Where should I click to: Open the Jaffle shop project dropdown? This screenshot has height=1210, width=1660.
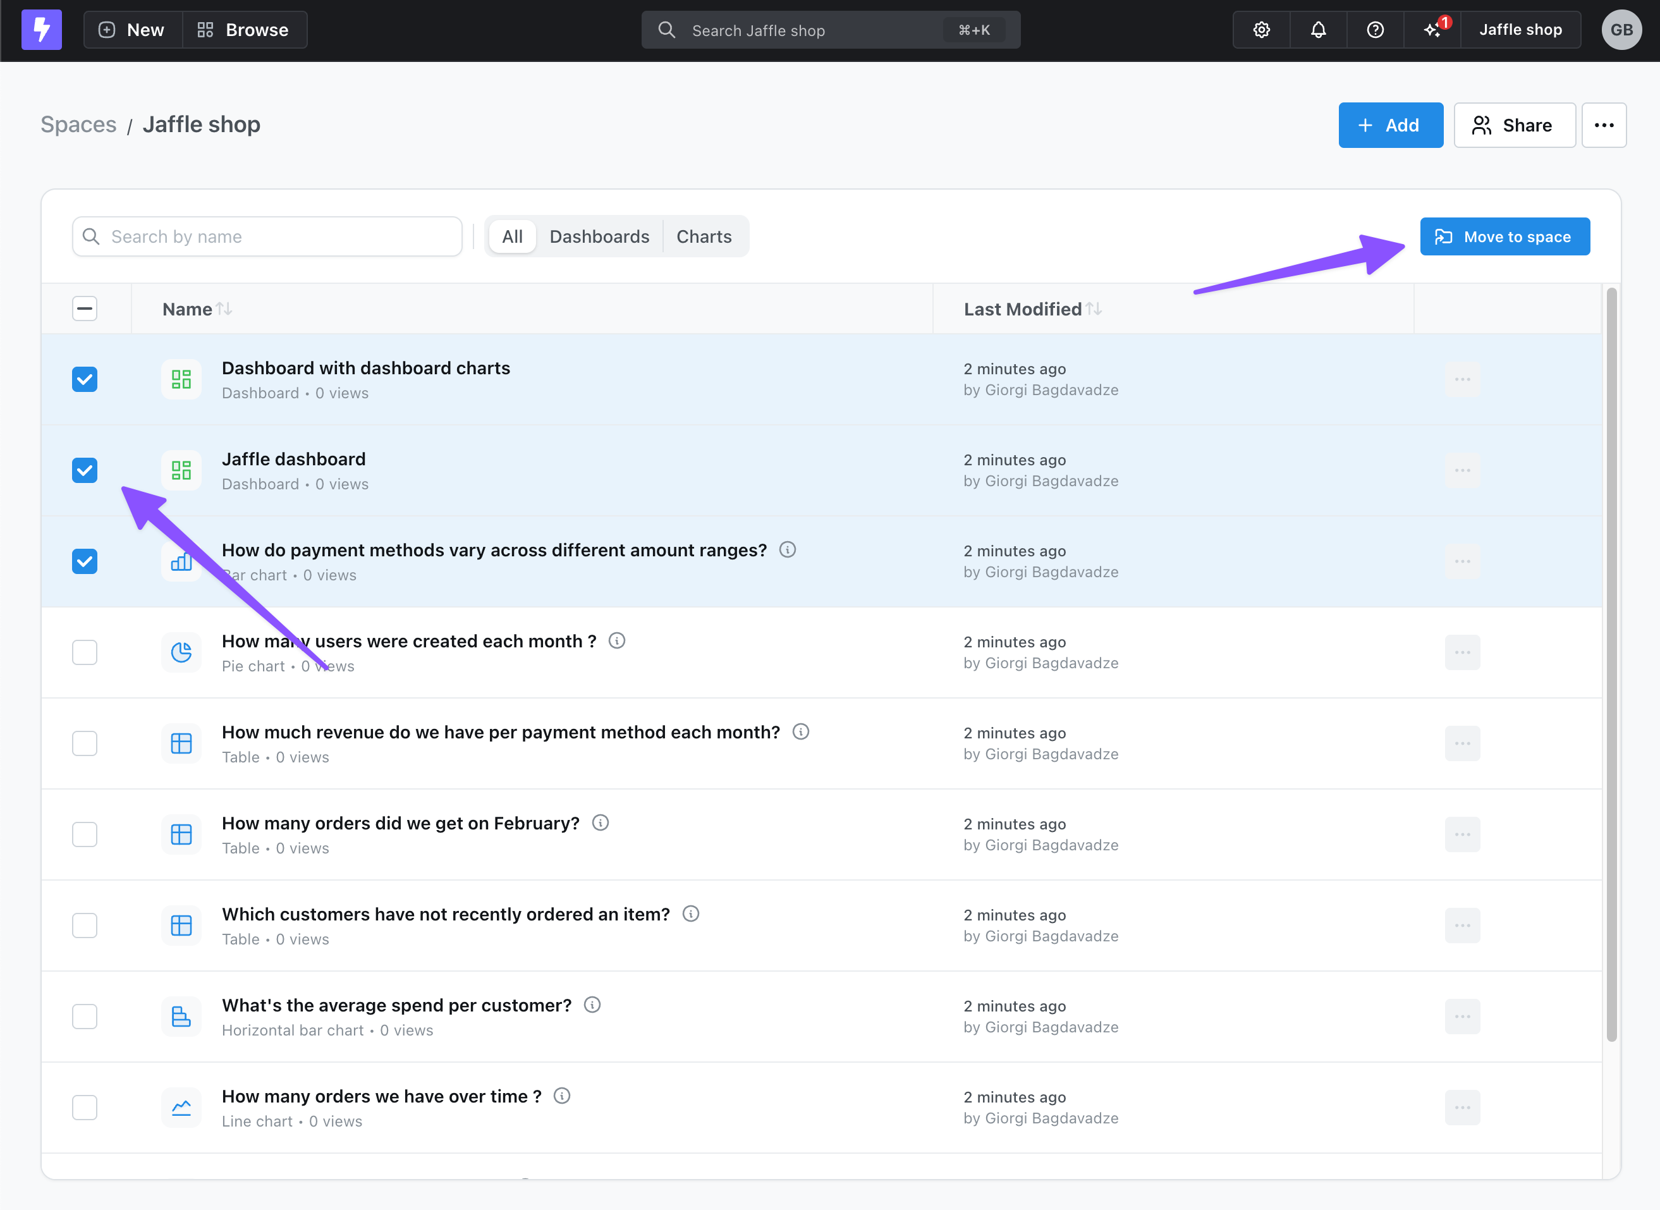(1520, 30)
